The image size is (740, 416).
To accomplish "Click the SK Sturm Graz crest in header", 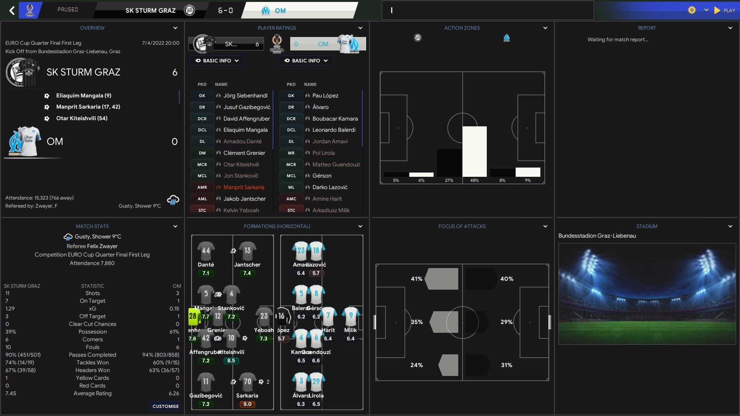I will click(x=189, y=10).
